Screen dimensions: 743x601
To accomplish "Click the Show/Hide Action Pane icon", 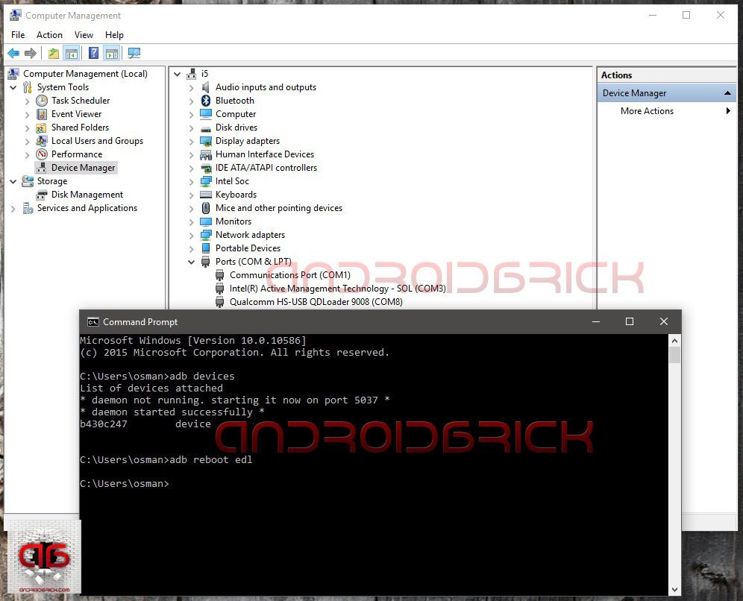I will coord(112,53).
